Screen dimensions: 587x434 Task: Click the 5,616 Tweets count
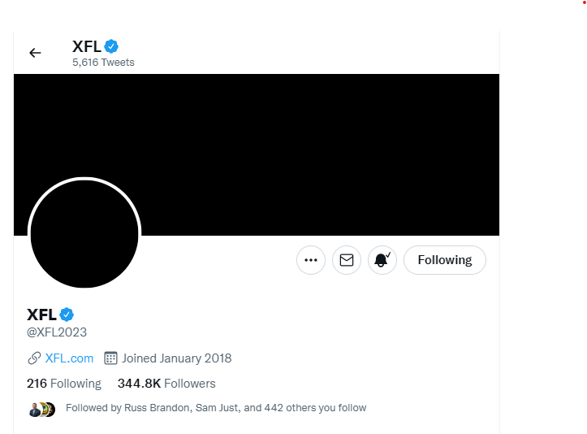tap(103, 63)
